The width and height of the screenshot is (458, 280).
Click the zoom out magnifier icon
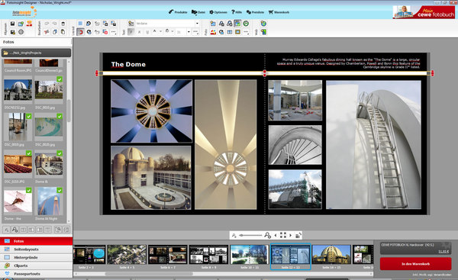234,235
